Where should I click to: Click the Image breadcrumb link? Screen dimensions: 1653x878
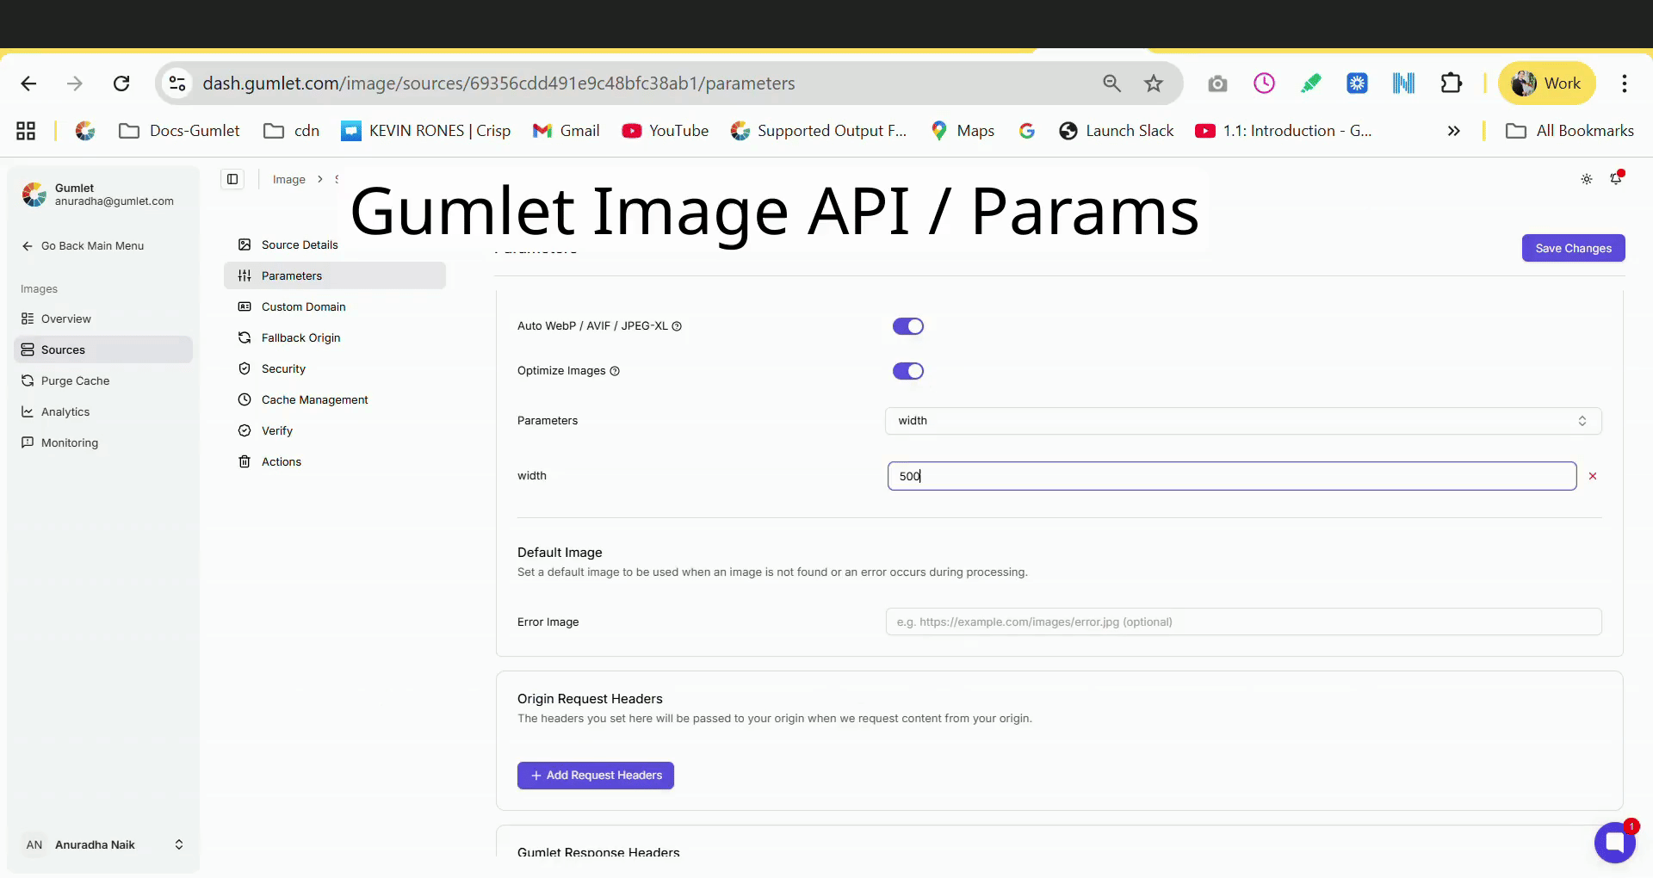point(289,179)
